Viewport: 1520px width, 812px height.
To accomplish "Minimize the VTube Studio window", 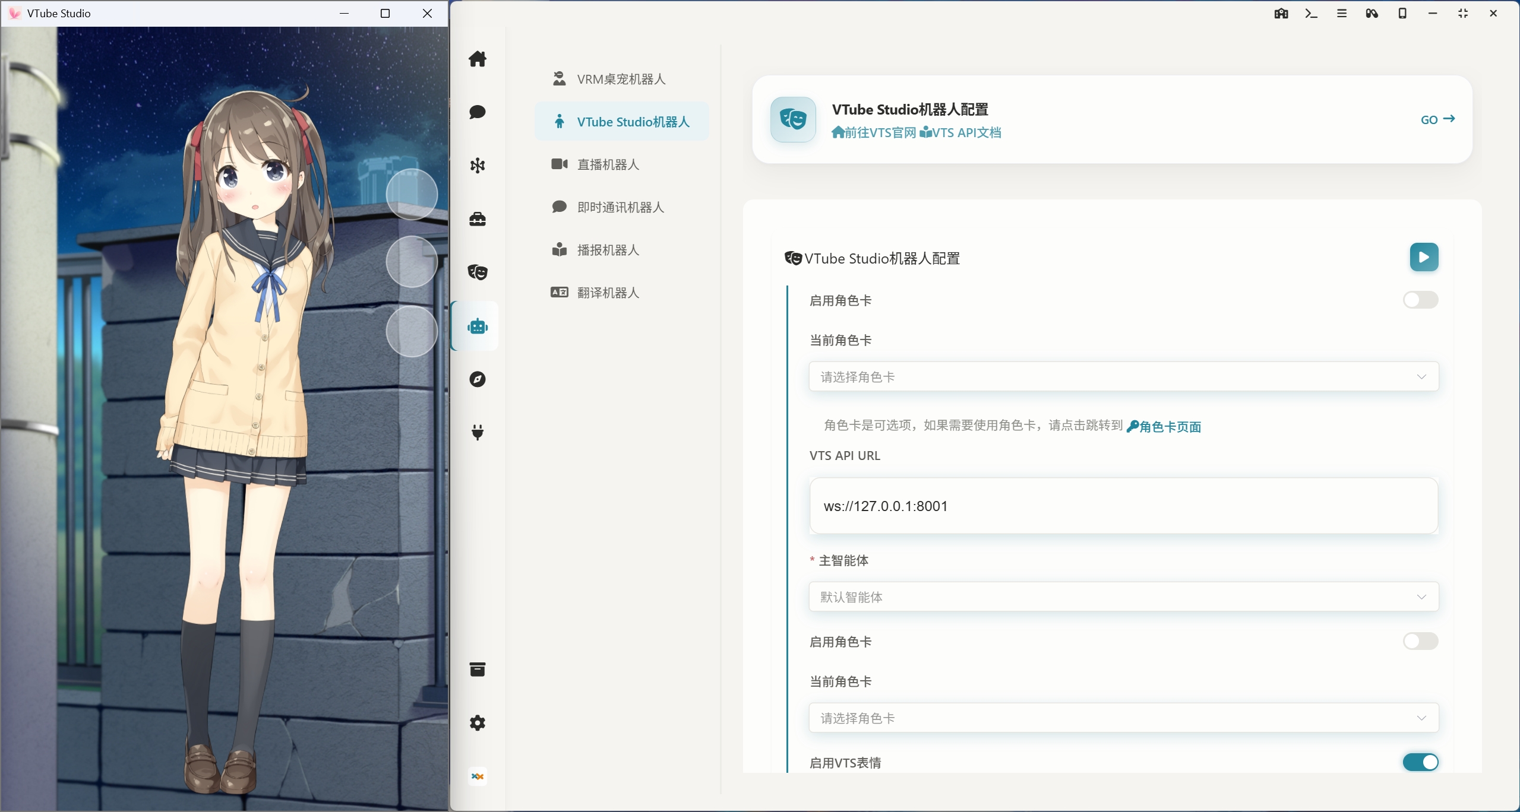I will pyautogui.click(x=344, y=13).
